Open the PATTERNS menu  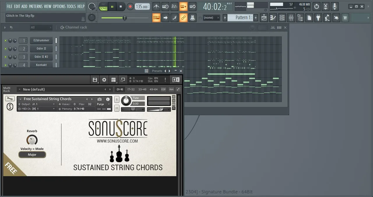(36, 6)
